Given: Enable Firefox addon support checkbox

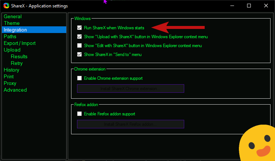Looking at the screenshot, I should 79,114.
